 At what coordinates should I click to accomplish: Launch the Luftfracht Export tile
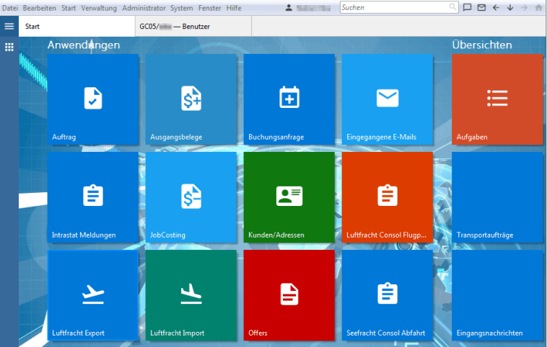click(92, 294)
